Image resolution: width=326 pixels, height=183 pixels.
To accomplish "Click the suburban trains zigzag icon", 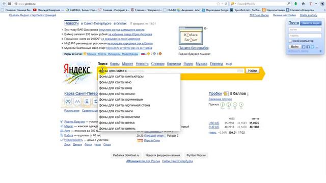I will click(x=77, y=102).
